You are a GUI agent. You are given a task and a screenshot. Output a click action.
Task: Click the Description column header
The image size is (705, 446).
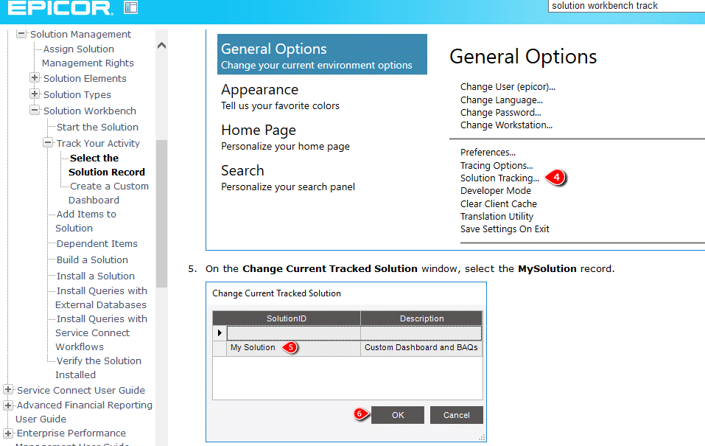point(421,318)
